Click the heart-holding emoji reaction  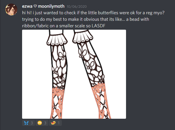[x=53, y=123]
